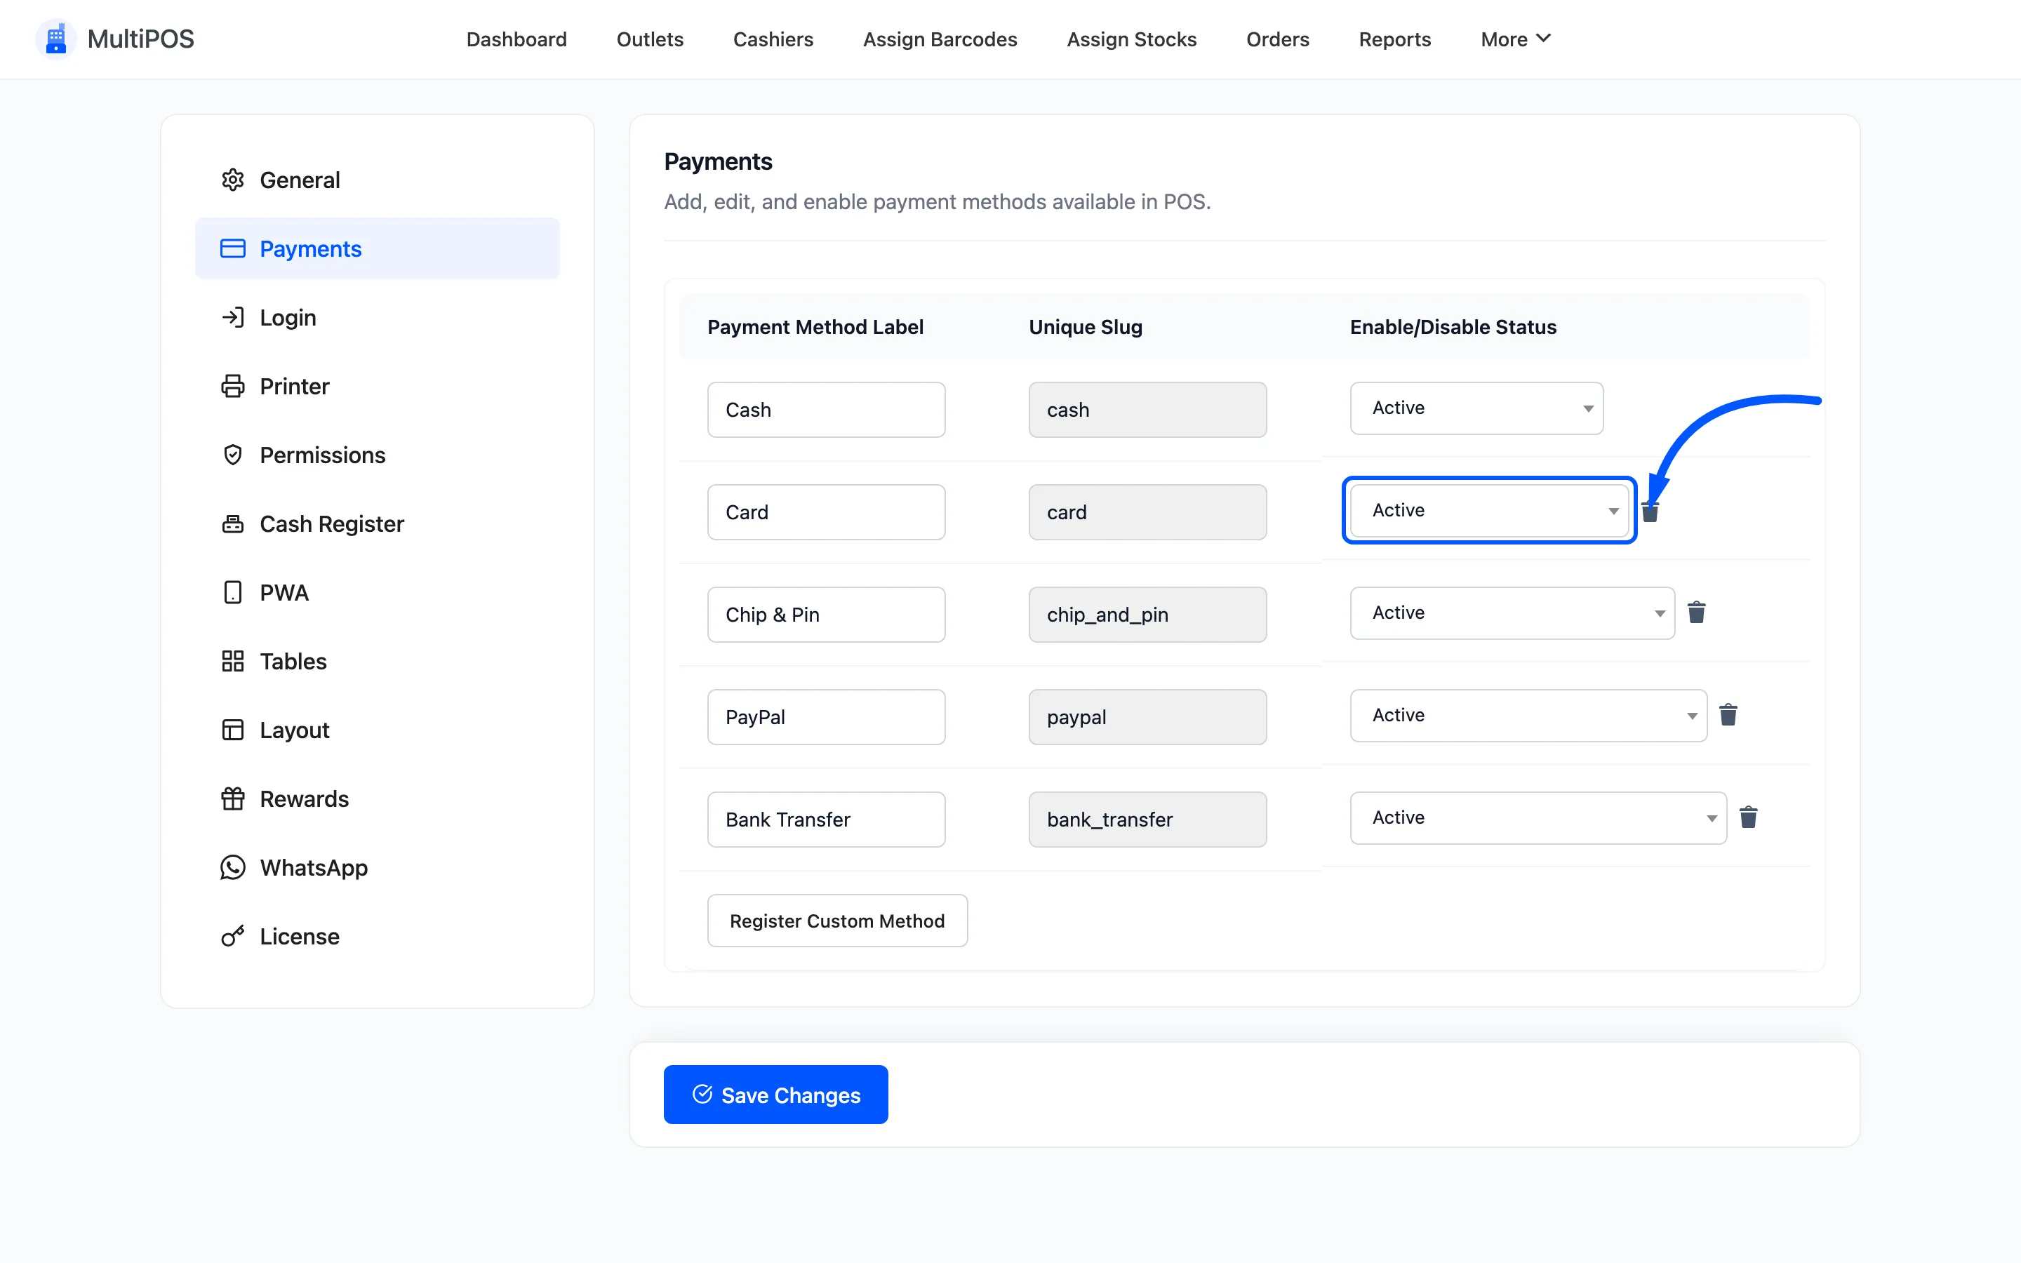Click the Bank Transfer label field
Viewport: 2021px width, 1263px height.
click(826, 820)
